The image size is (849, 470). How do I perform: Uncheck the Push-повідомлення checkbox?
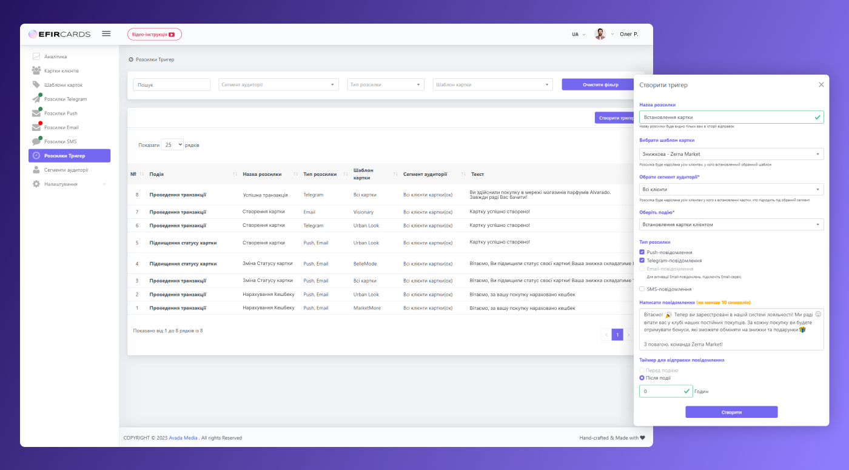(x=642, y=252)
